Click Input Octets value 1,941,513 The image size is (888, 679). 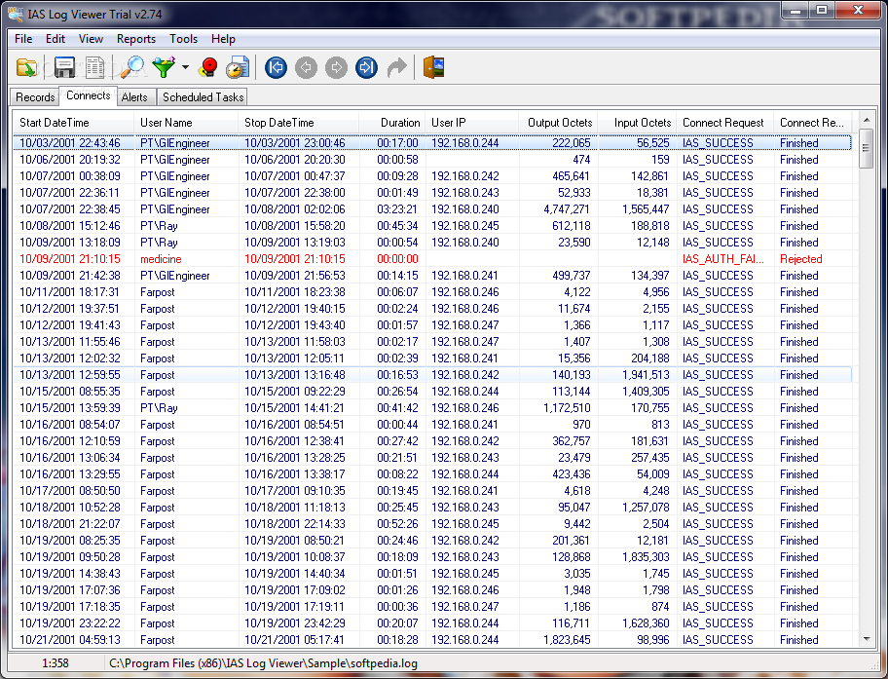(x=646, y=375)
